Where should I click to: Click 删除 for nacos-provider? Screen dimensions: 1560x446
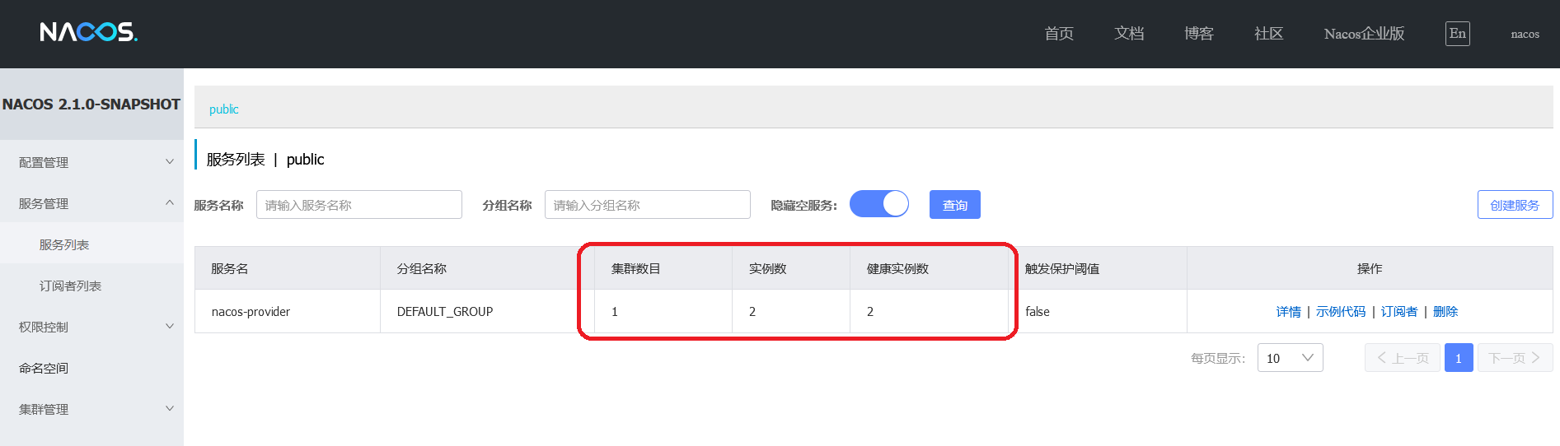click(1445, 311)
